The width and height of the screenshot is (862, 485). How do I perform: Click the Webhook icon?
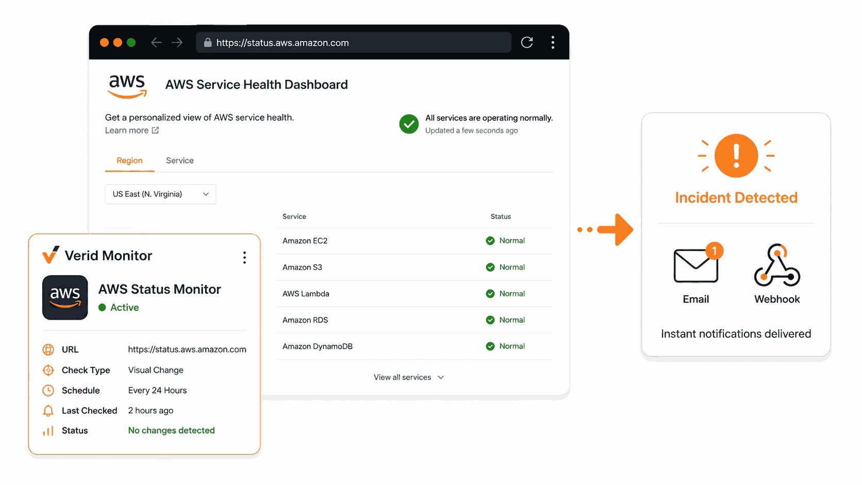point(777,265)
